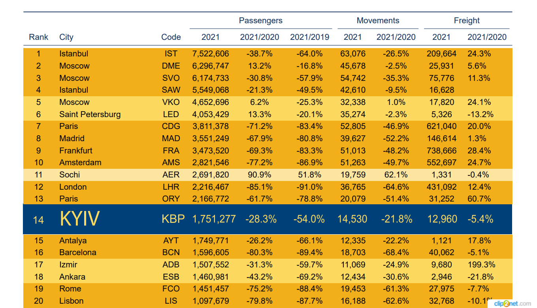537x308 pixels.
Task: Click the KBP airport code
Action: click(x=173, y=219)
